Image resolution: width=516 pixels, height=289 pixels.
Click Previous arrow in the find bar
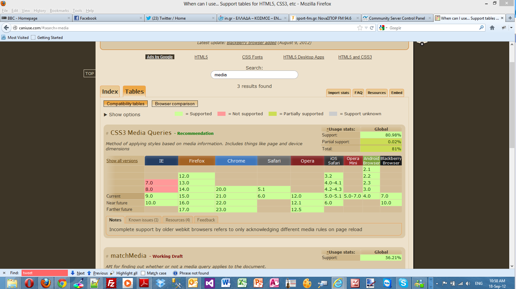[97, 273]
